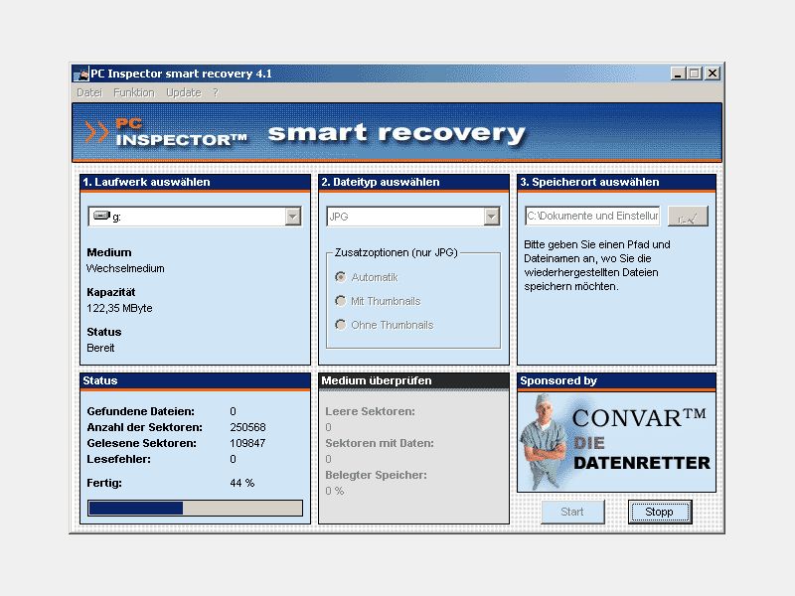Screen dimensions: 795x596
Task: Click the Wechselmedium medium value
Action: (125, 268)
